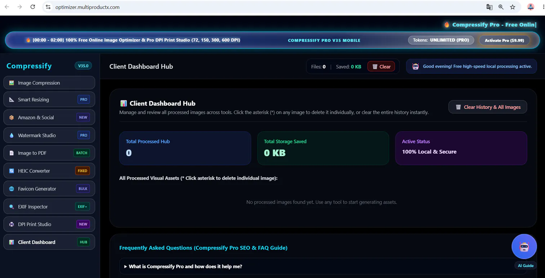545x278 pixels.
Task: Click the Active Status card
Action: pyautogui.click(x=461, y=148)
